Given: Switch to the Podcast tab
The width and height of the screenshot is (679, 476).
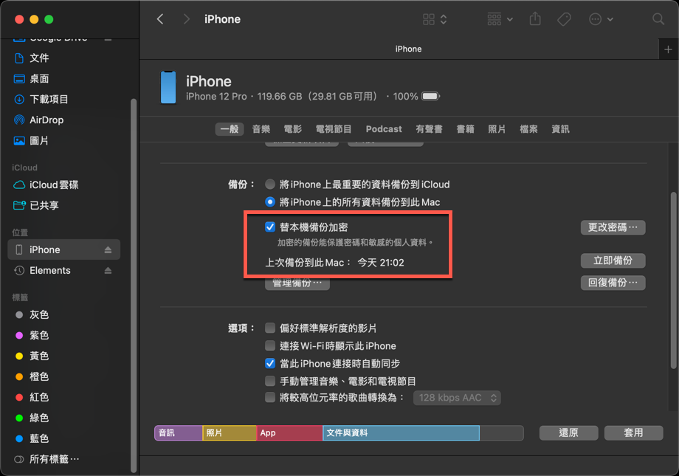Looking at the screenshot, I should (384, 129).
